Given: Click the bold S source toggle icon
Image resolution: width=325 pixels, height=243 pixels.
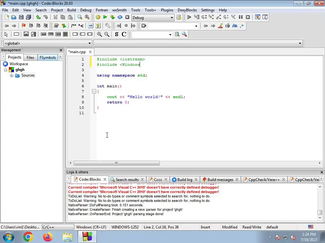Looking at the screenshot, I should (116, 34).
